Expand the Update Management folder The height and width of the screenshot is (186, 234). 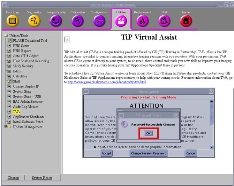pyautogui.click(x=5, y=127)
